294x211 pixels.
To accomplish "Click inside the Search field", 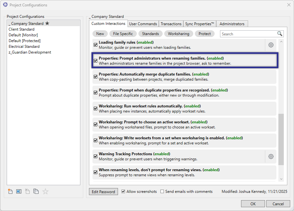I will tap(249, 33).
